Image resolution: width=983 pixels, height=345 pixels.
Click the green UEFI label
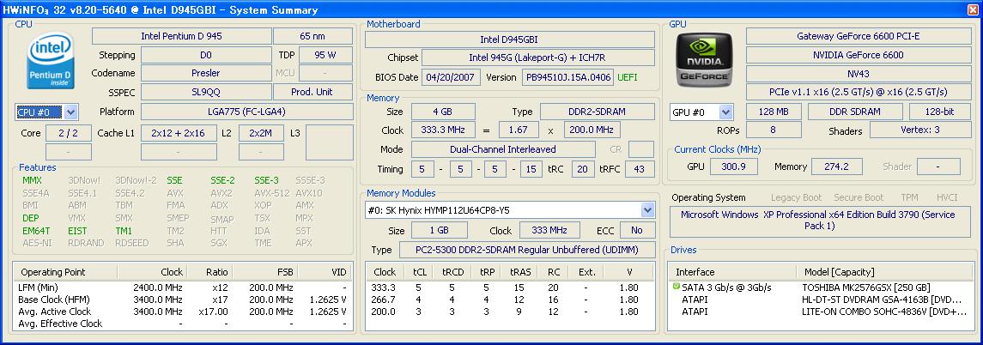click(628, 77)
